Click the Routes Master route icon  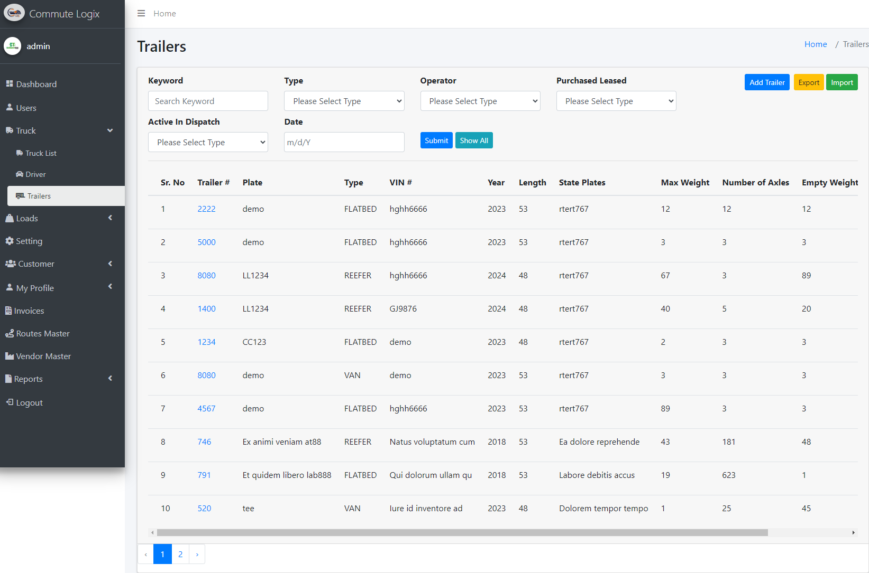[x=10, y=333]
